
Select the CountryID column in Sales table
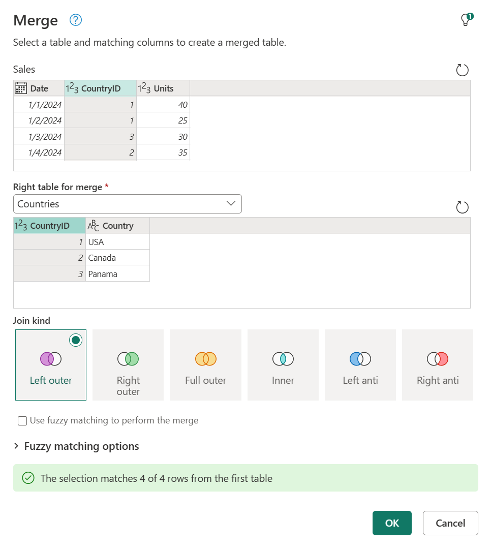coord(100,87)
